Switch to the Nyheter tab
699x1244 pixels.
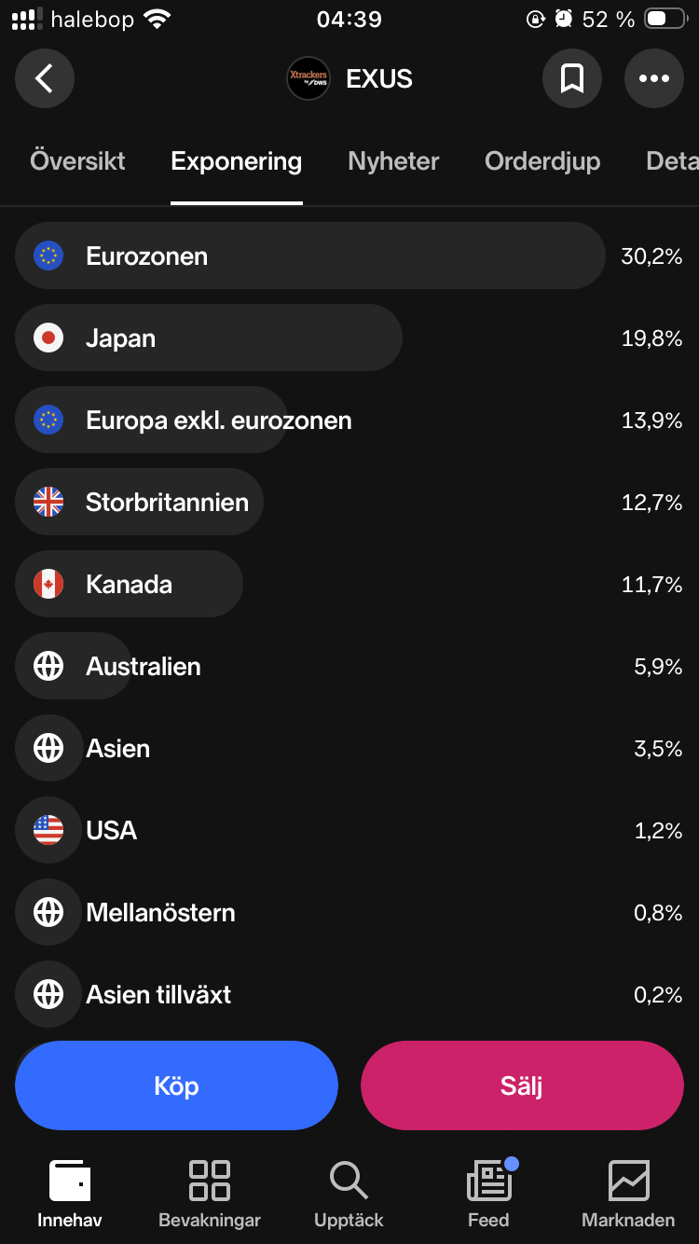pyautogui.click(x=393, y=160)
